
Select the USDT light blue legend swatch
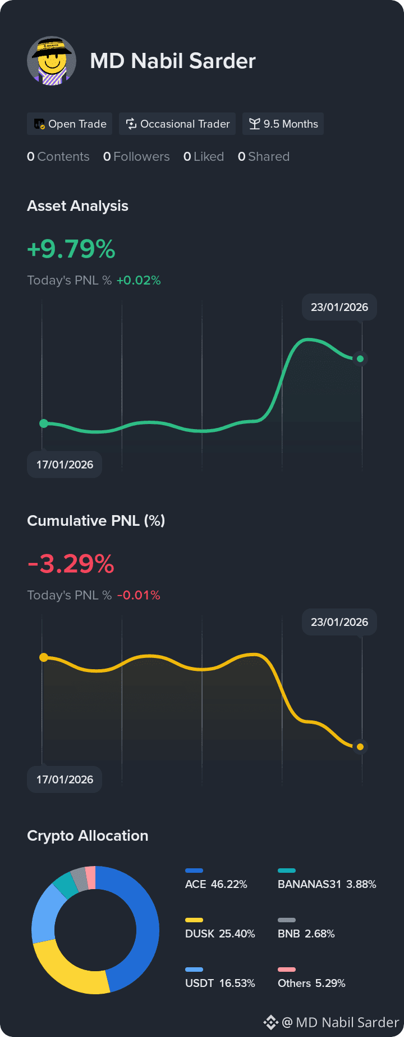pyautogui.click(x=194, y=970)
